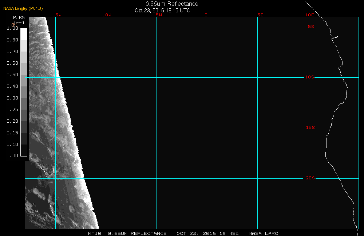Click the 0.00 value on reflectance scale
Image resolution: width=364 pixels, height=236 pixels.
12,156
